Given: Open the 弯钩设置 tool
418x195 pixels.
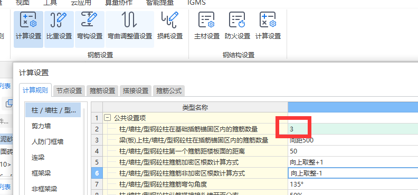Looking at the screenshot, I should click(x=90, y=29).
